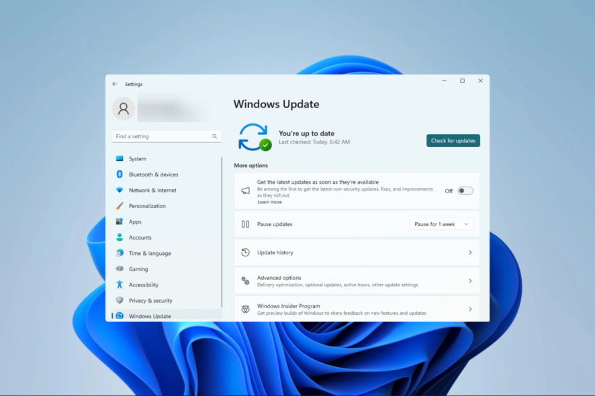Open Network & internet settings
Screen dimensions: 595x396
point(166,190)
